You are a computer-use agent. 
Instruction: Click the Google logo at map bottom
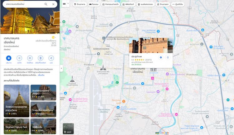point(164,133)
